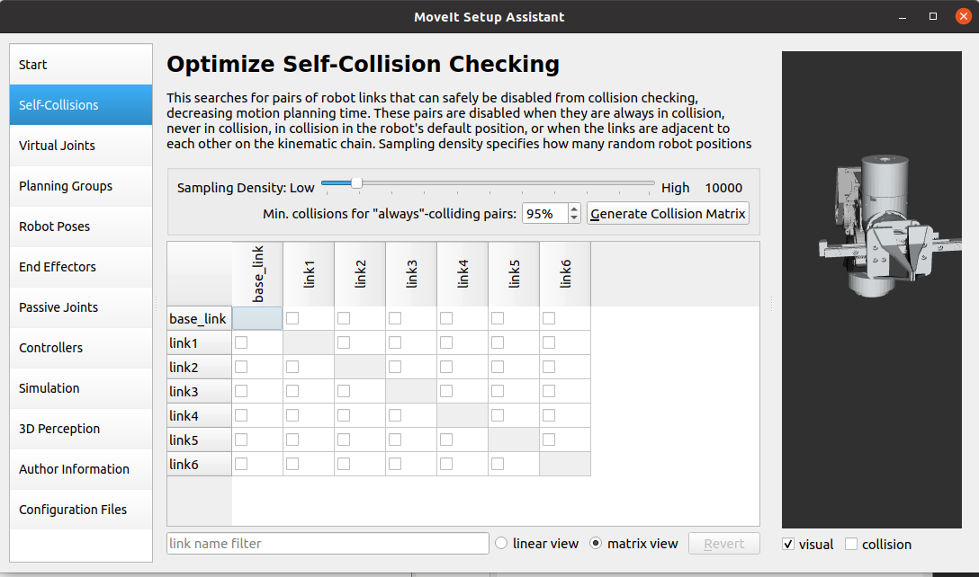Select the link5 row header
Image resolution: width=979 pixels, height=577 pixels.
199,439
